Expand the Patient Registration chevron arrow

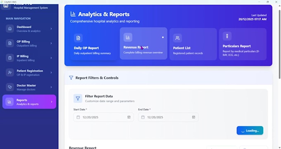pyautogui.click(x=51, y=73)
